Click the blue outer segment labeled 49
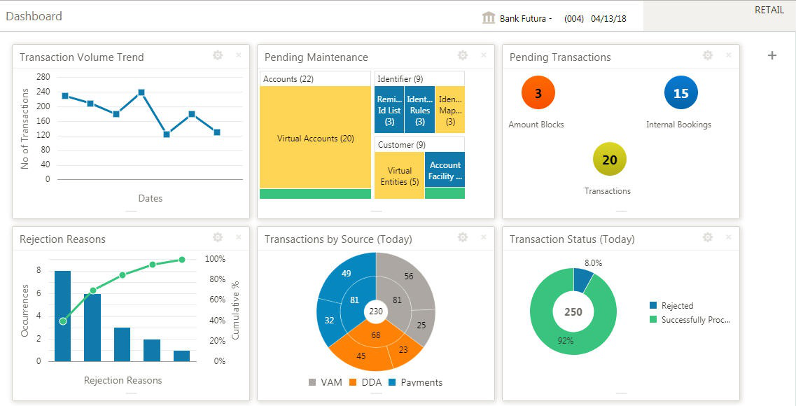The image size is (796, 406). tap(345, 274)
